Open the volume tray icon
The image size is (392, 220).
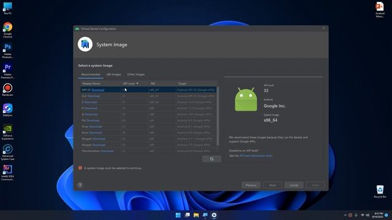coord(367,215)
